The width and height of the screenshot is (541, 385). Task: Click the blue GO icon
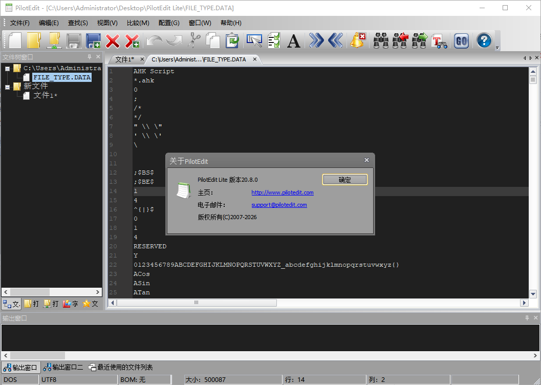point(461,41)
